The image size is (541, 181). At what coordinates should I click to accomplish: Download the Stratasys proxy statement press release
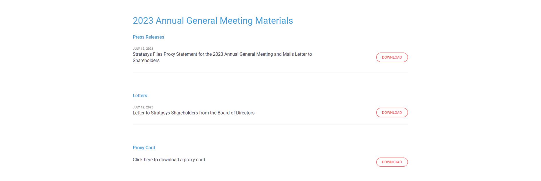point(392,57)
